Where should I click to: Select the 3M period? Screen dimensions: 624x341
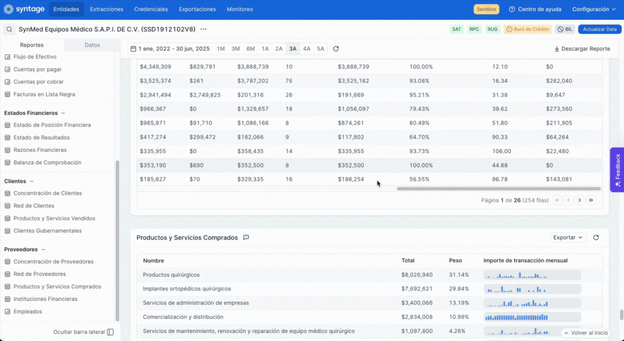coord(235,49)
